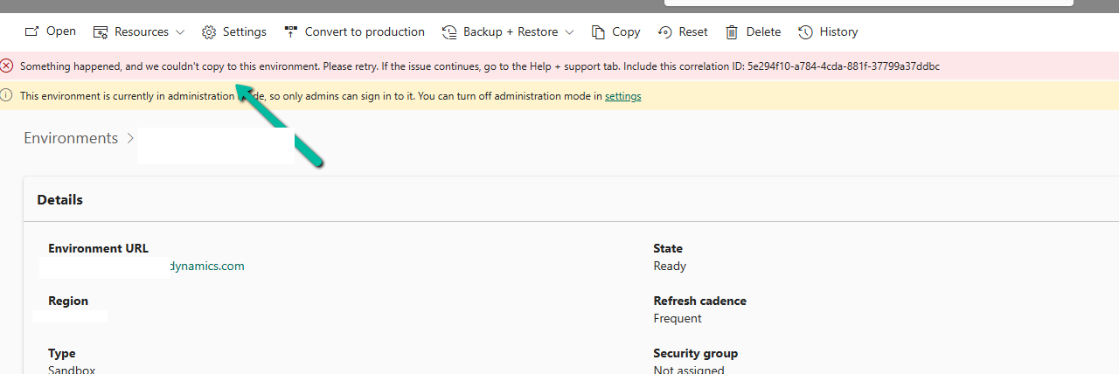Select the History text label
Screen dimensions: 1119x374
pyautogui.click(x=838, y=31)
